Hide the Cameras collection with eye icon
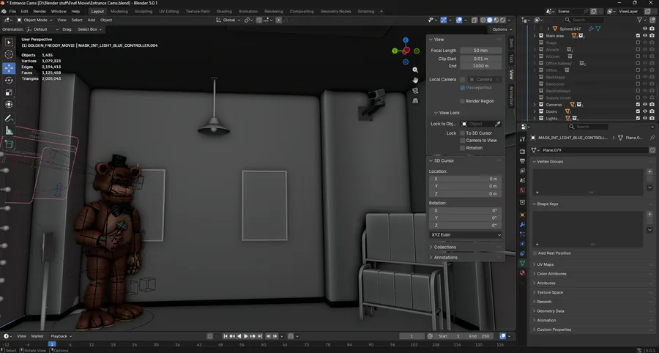Image resolution: width=659 pixels, height=353 pixels. coord(645,105)
